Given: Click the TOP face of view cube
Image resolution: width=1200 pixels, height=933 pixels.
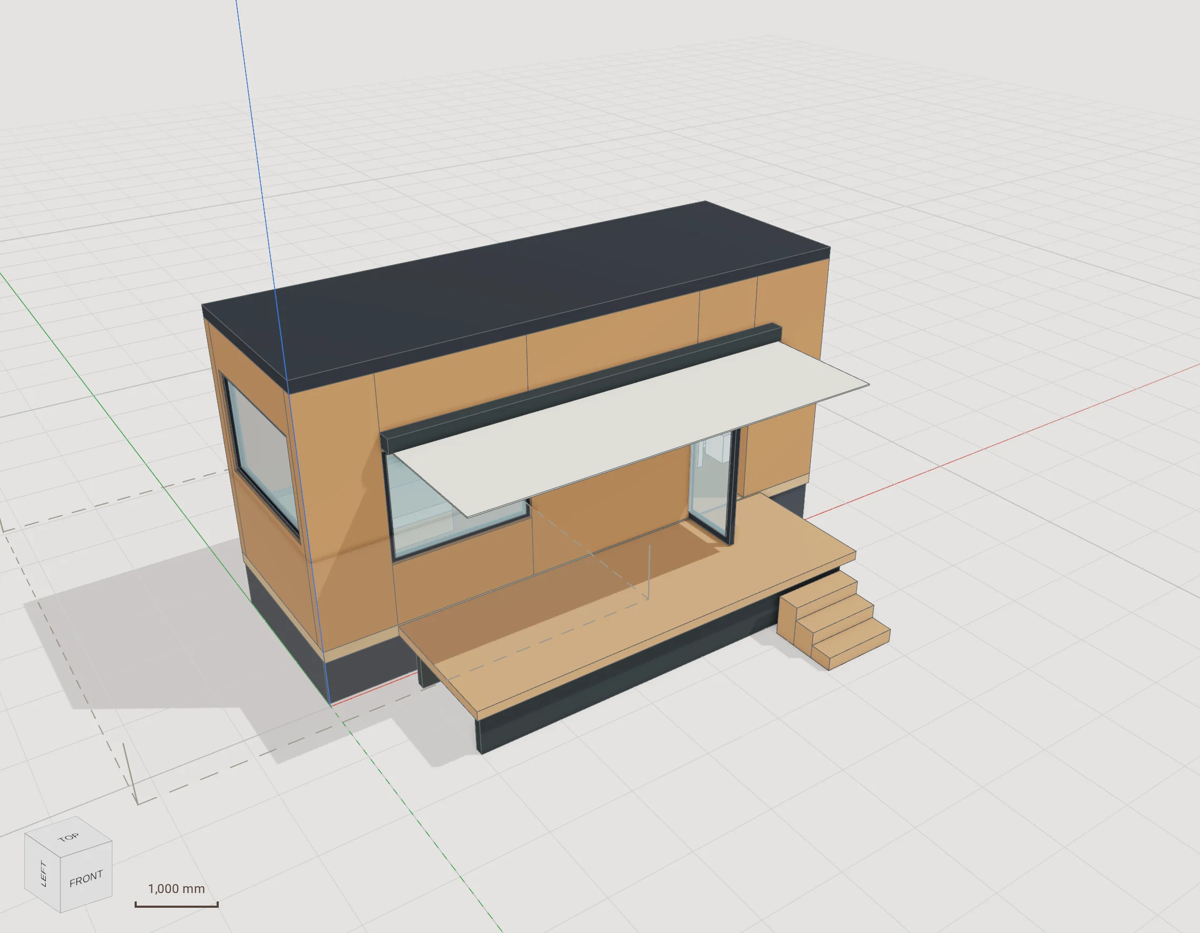Looking at the screenshot, I should point(69,837).
